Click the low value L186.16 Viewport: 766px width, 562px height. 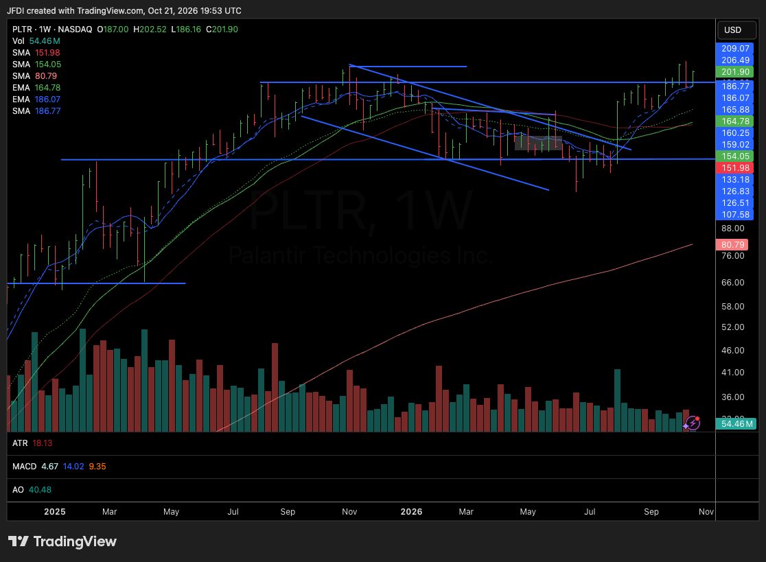coord(186,30)
